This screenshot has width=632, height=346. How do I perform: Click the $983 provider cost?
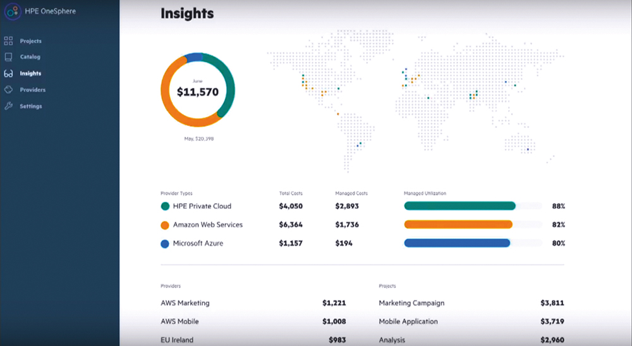pos(337,340)
